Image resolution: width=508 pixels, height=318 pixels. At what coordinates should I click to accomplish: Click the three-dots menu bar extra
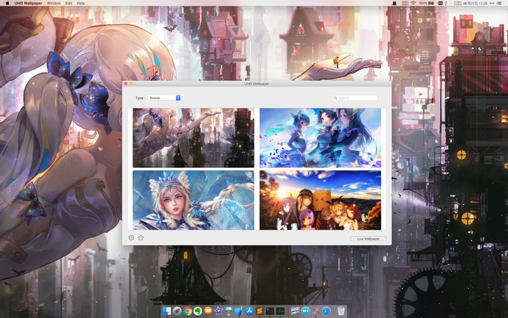pos(492,3)
